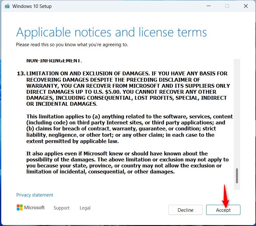Screen dimensions: 256x226
Task: Click the Microsoft logo in the footer
Action: click(x=30, y=207)
